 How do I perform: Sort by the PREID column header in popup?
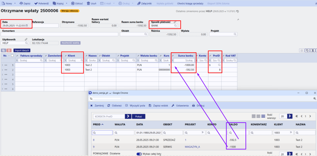click(x=98, y=124)
